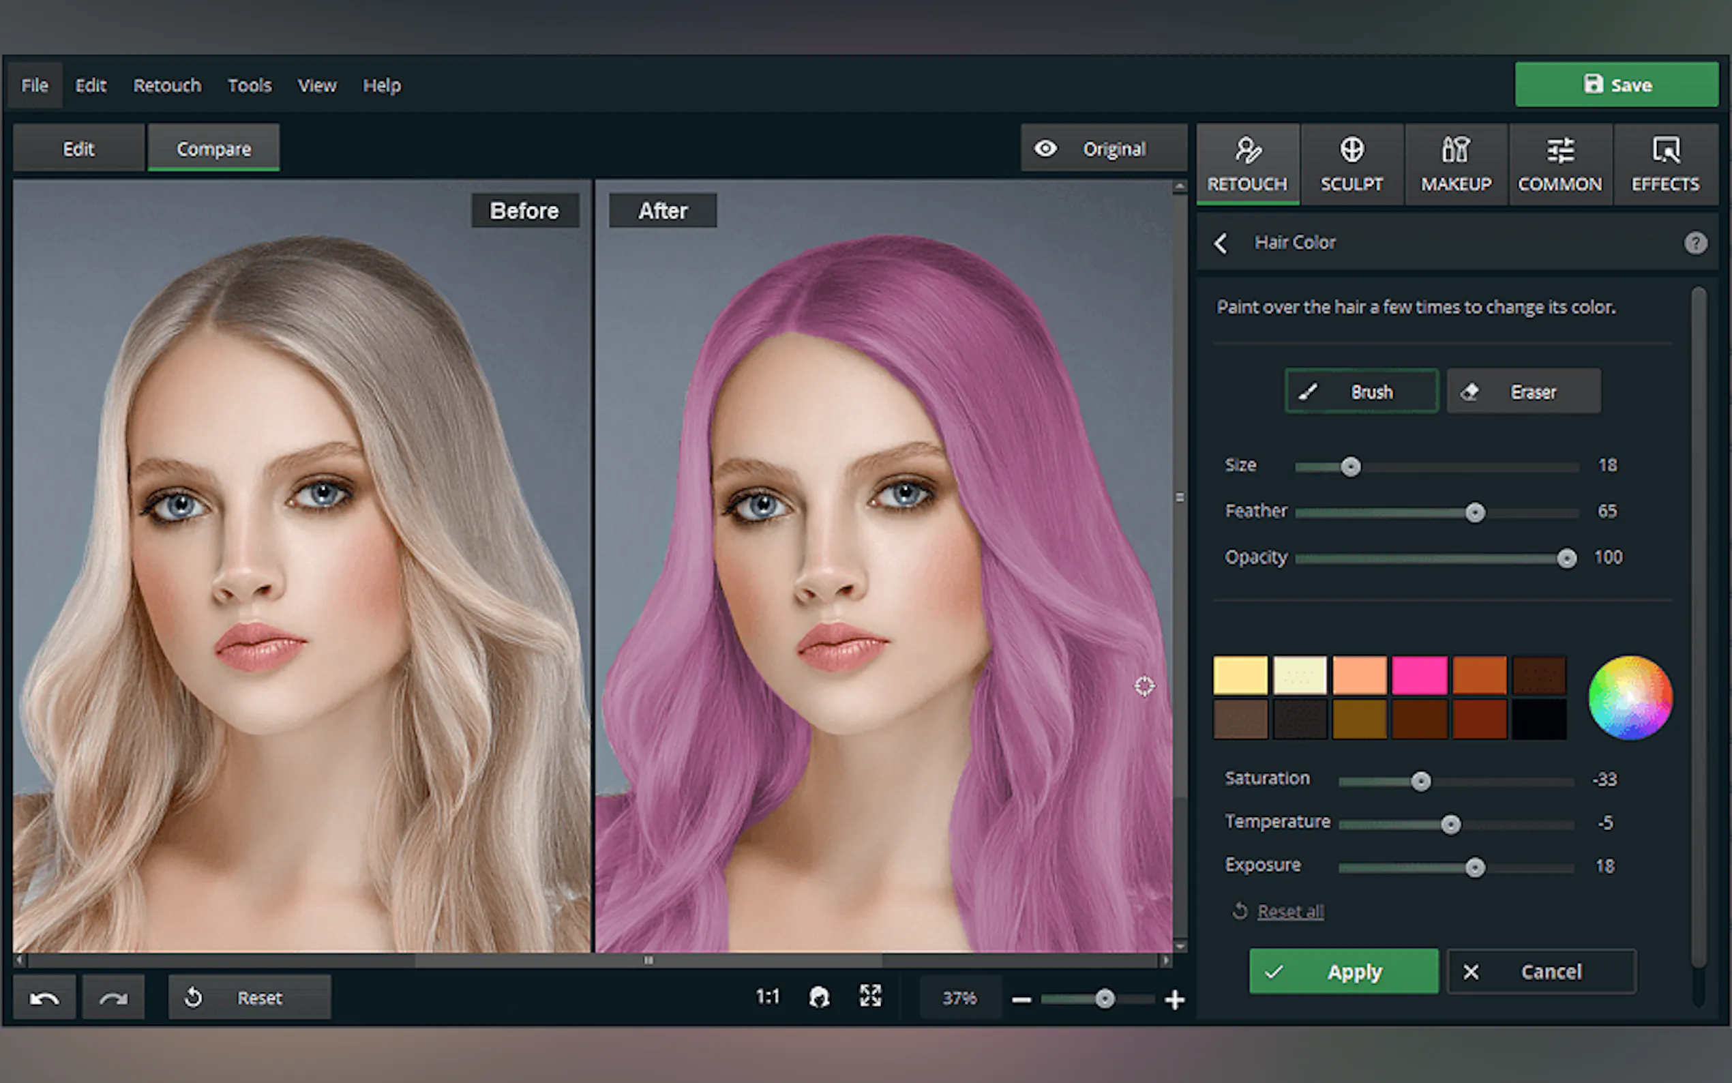1732x1083 pixels.
Task: Click the Reset all link
Action: point(1289,912)
